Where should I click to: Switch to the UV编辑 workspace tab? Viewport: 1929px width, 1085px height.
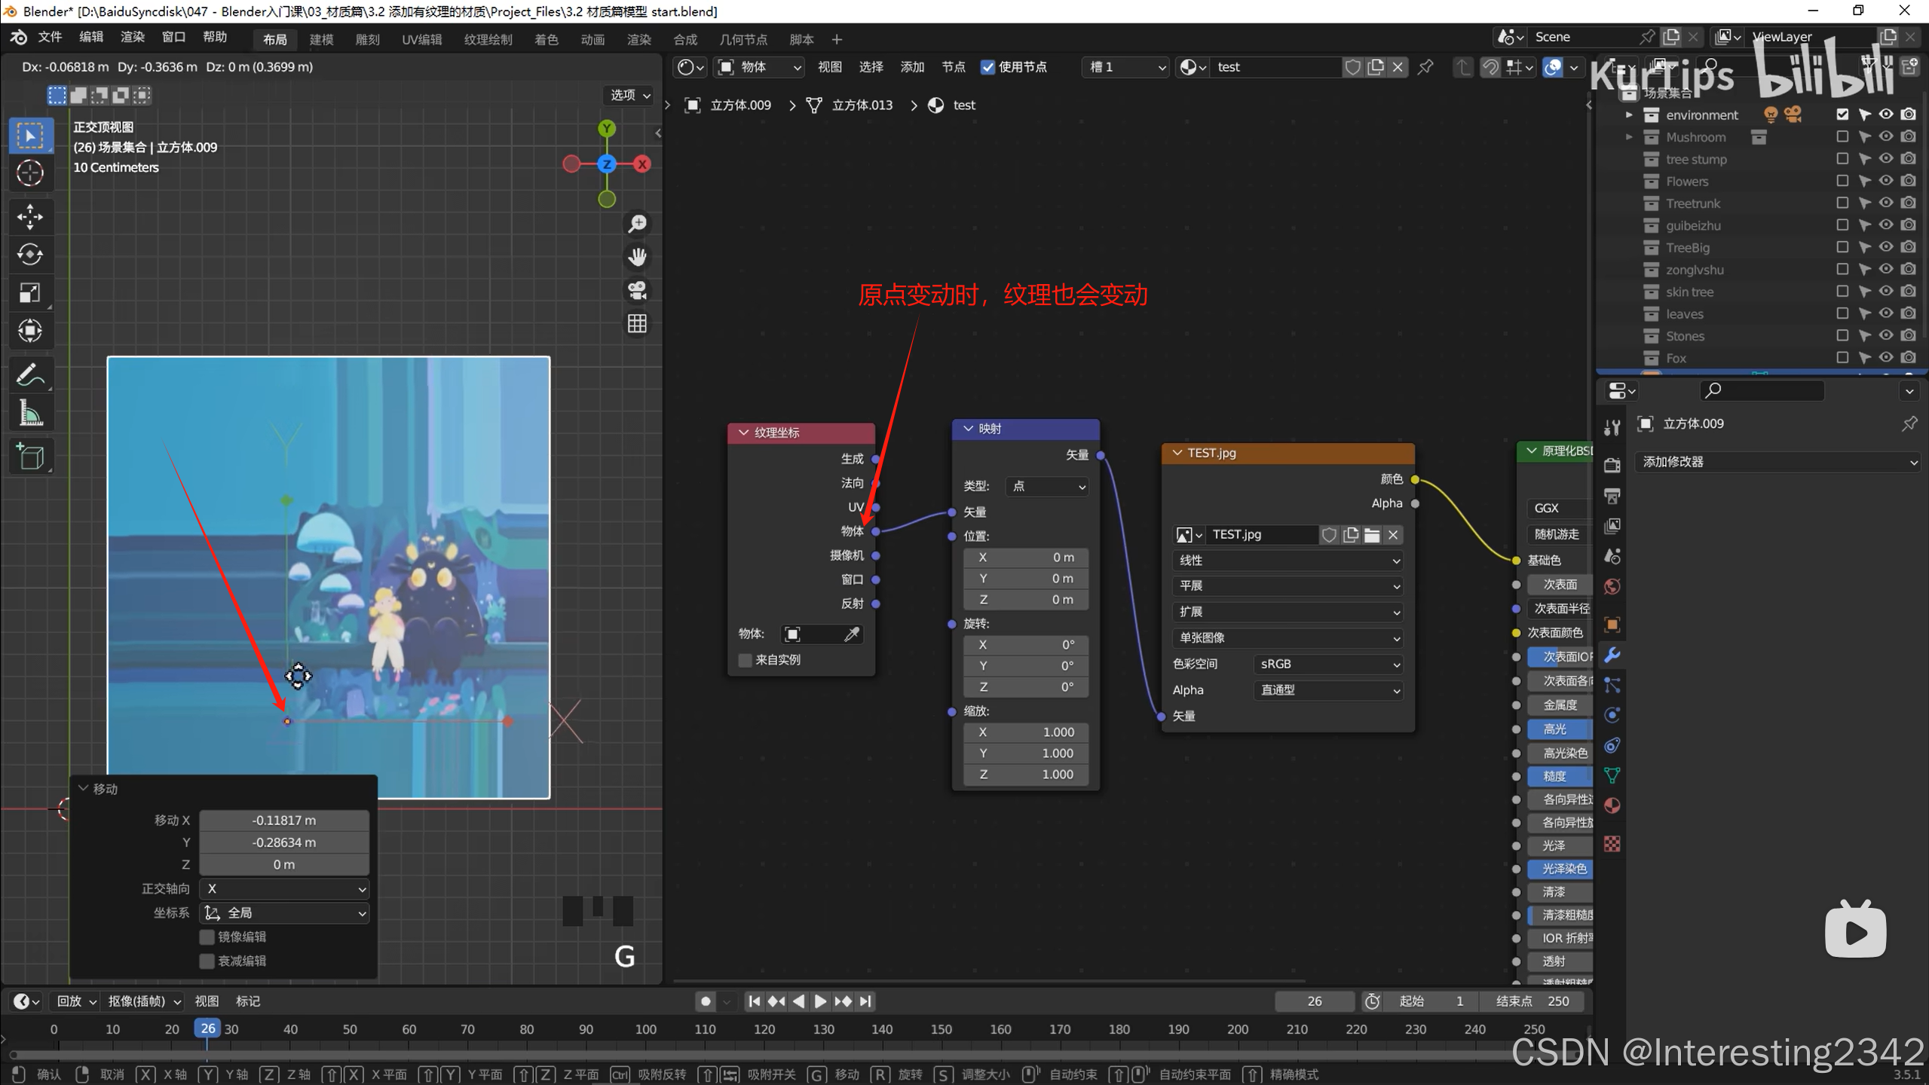tap(421, 39)
